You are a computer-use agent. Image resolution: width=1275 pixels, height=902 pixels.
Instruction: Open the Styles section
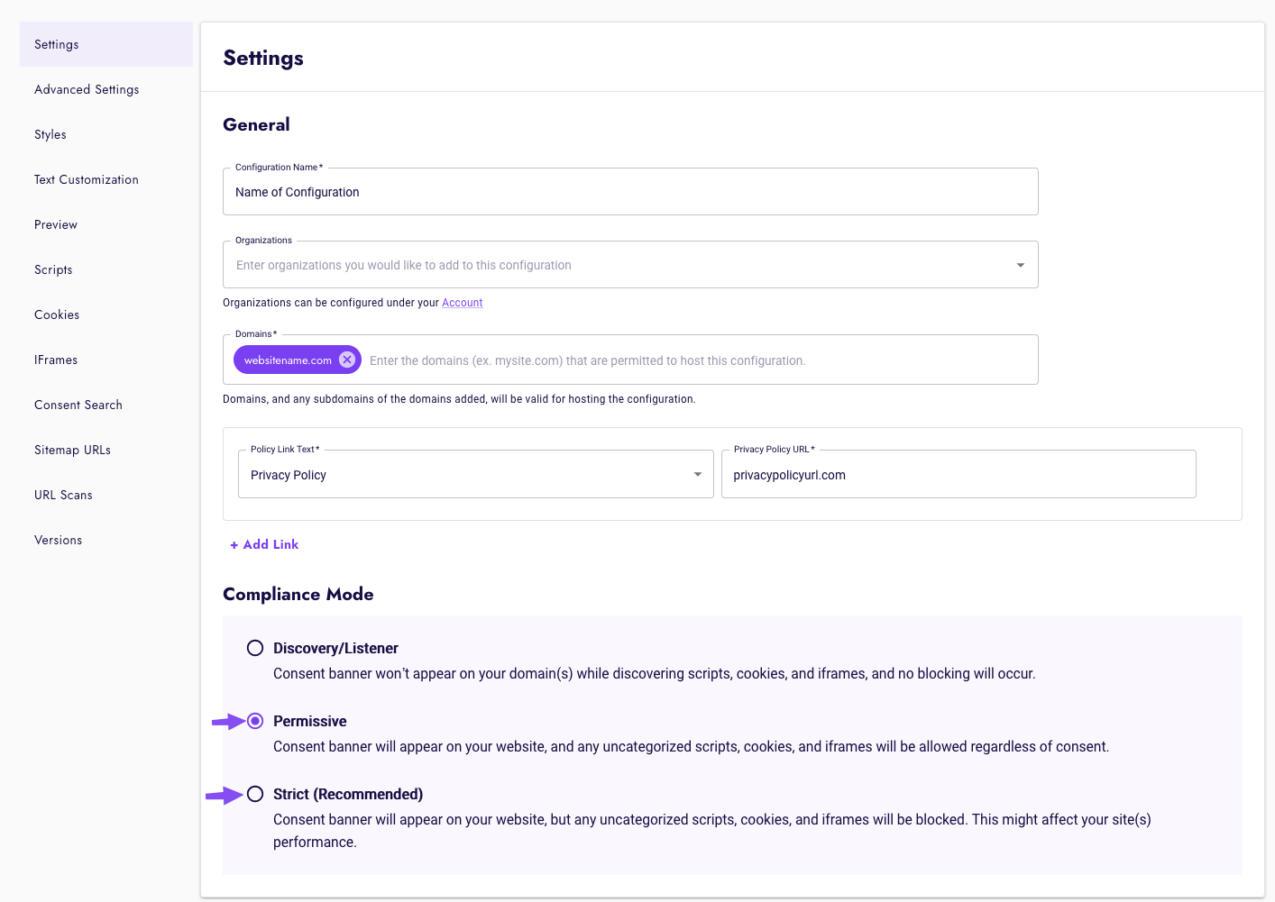coord(50,134)
